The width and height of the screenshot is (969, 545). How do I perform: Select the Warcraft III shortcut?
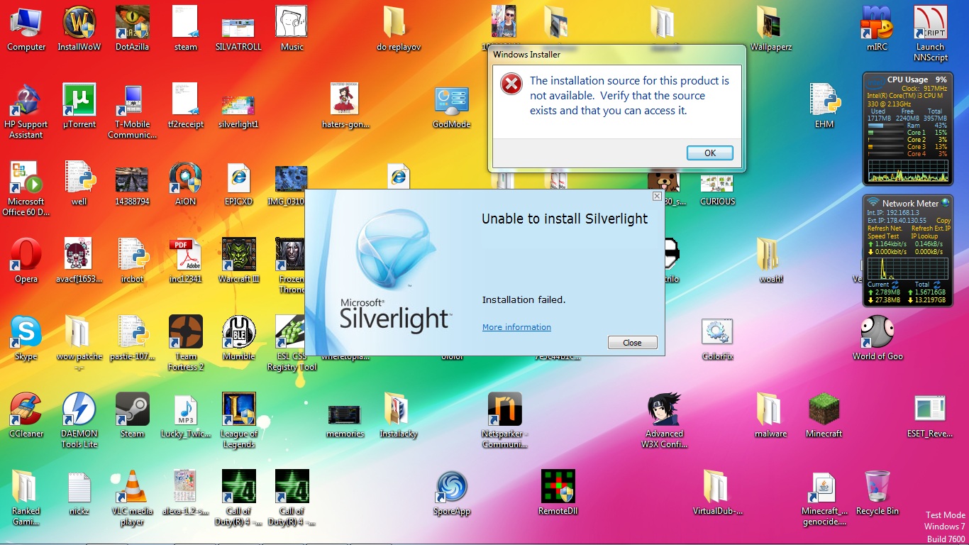(x=238, y=260)
